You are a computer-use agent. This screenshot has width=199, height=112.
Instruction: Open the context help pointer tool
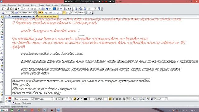(x=69, y=9)
